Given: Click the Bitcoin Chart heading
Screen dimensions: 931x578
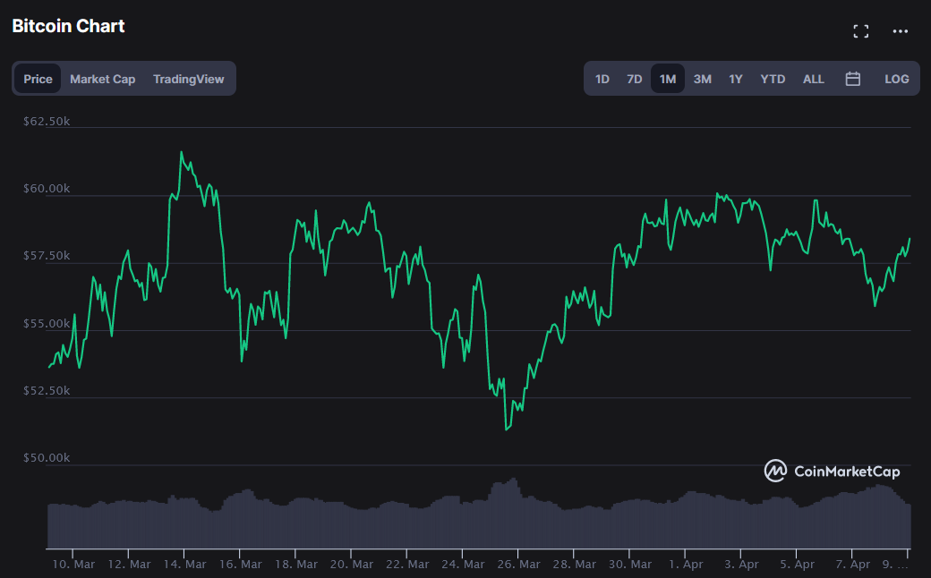Looking at the screenshot, I should pos(68,26).
